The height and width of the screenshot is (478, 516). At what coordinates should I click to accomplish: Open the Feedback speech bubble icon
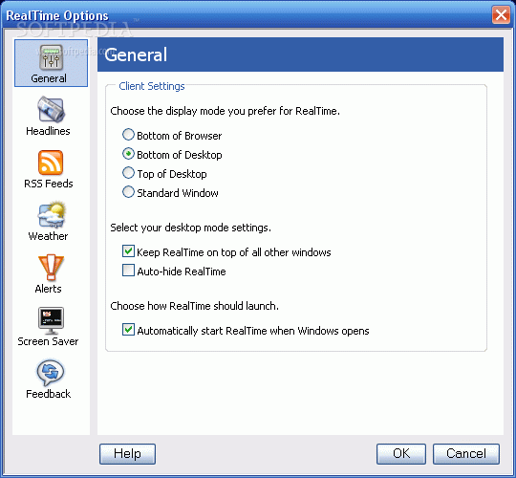coord(51,373)
